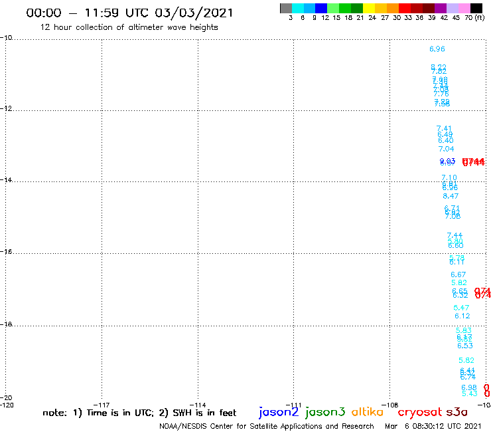Click the yellow swatch in the wave height scale
The width and height of the screenshot is (491, 432).
369,8
